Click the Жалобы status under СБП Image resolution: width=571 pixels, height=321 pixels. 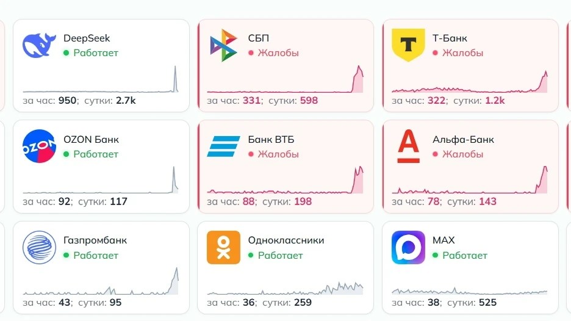(x=278, y=53)
